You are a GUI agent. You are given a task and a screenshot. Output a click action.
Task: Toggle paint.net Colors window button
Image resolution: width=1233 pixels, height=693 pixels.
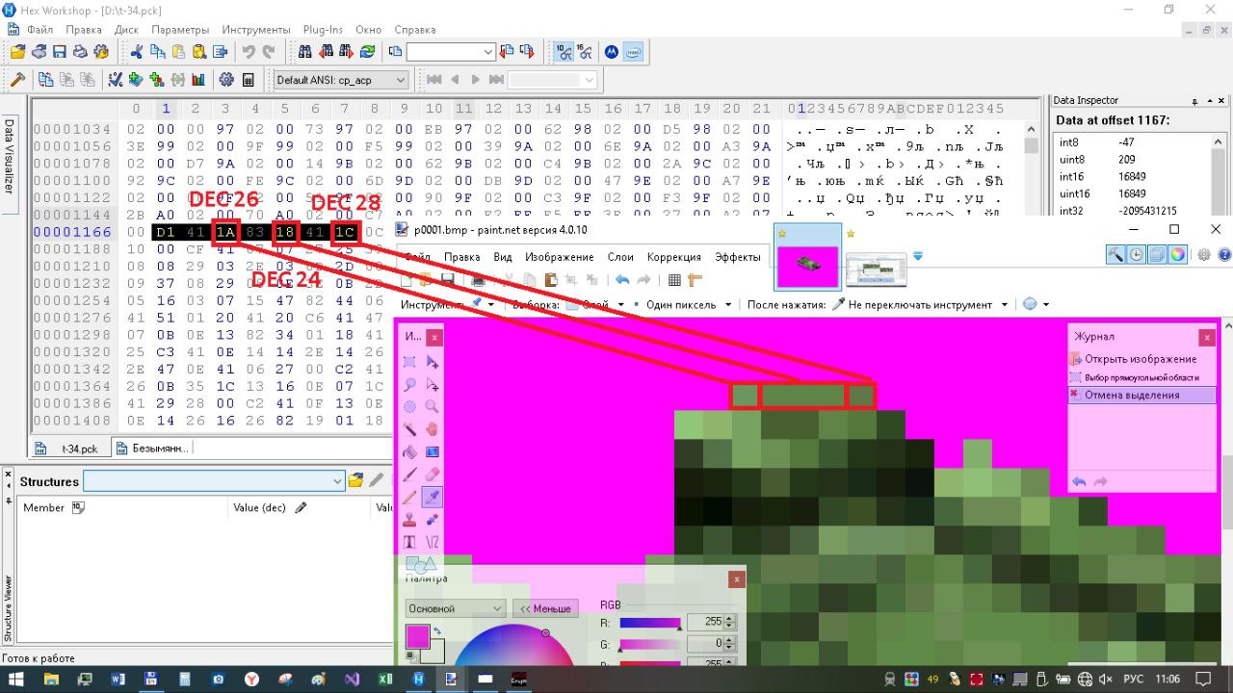[1177, 255]
